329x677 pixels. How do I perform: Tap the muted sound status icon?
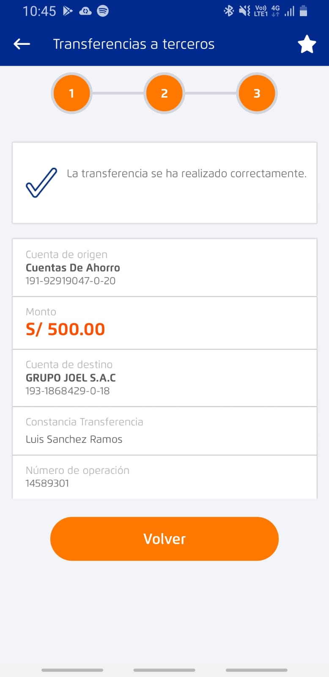coord(244,11)
